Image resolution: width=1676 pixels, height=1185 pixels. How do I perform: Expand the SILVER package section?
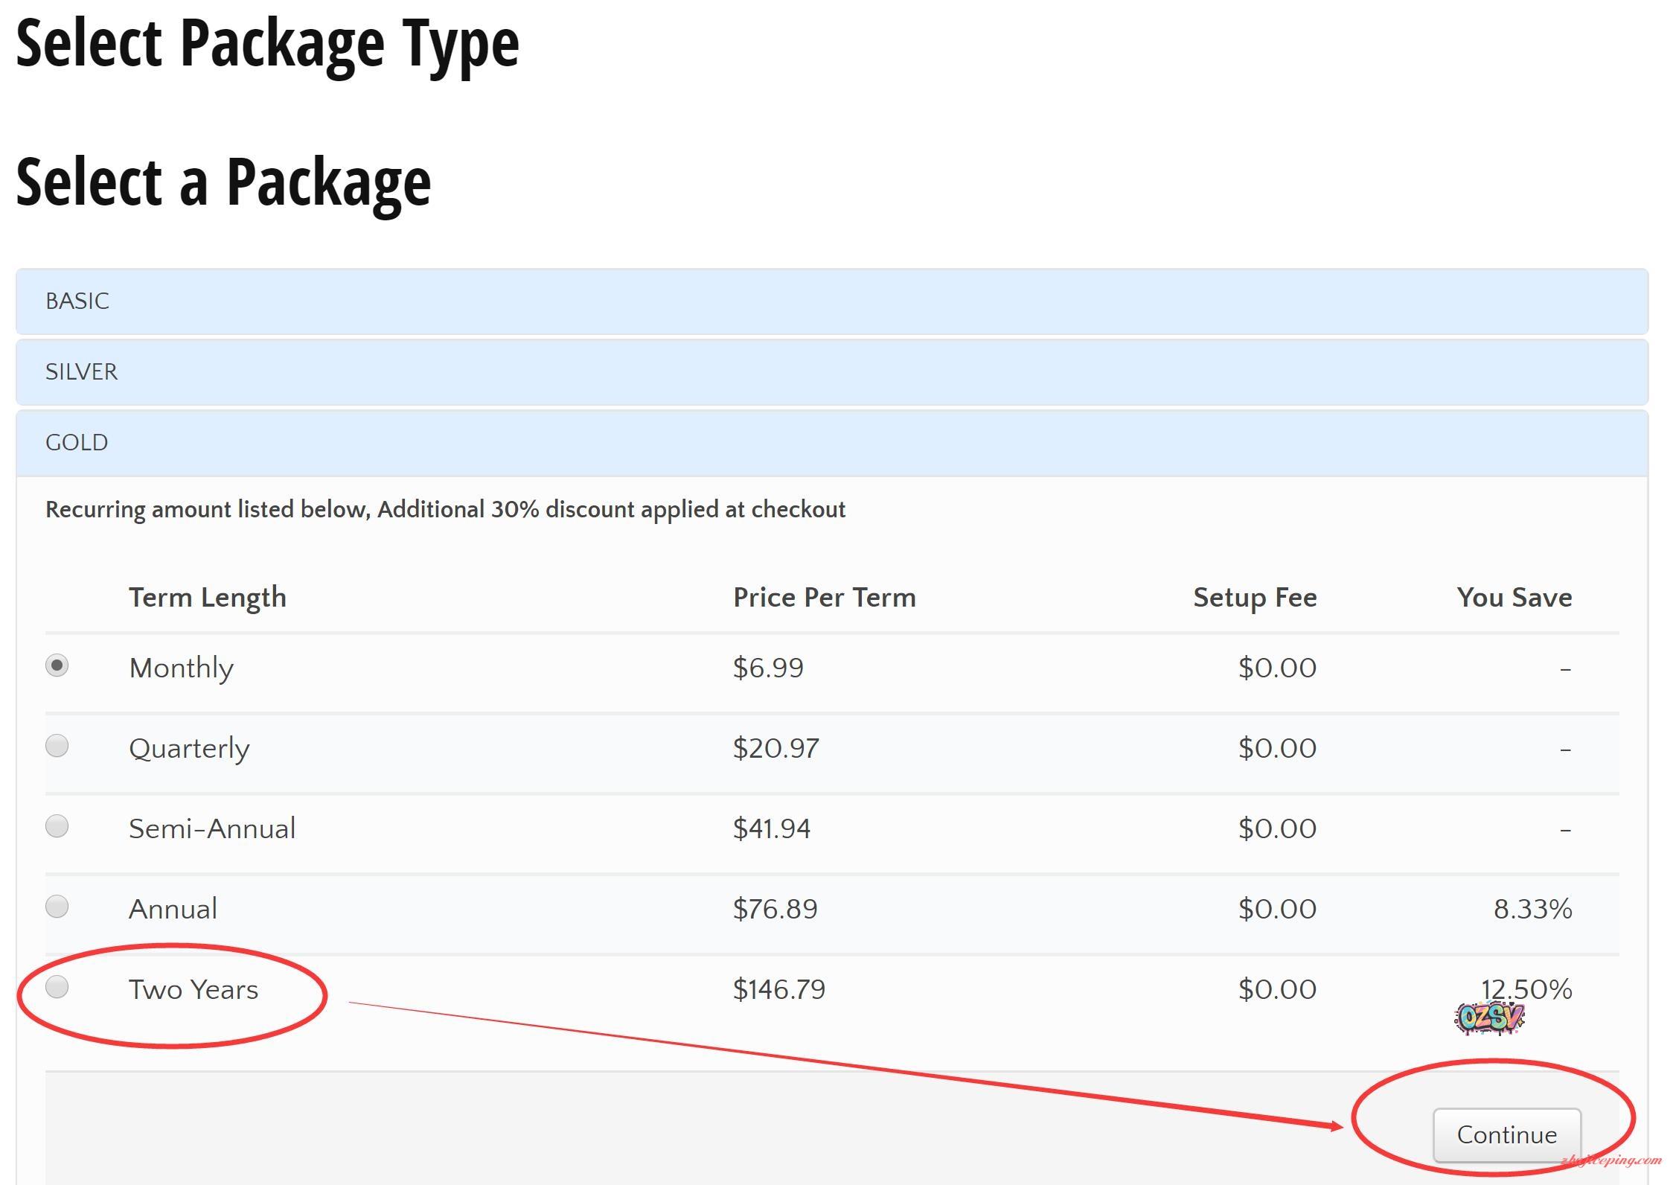tap(82, 372)
